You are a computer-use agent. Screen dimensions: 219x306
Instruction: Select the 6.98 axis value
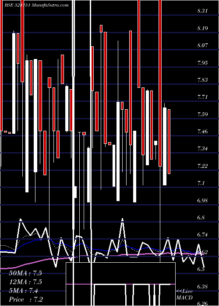pyautogui.click(x=202, y=201)
